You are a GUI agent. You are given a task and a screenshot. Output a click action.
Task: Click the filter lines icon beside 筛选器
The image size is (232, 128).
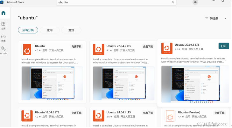pyautogui.click(x=207, y=18)
